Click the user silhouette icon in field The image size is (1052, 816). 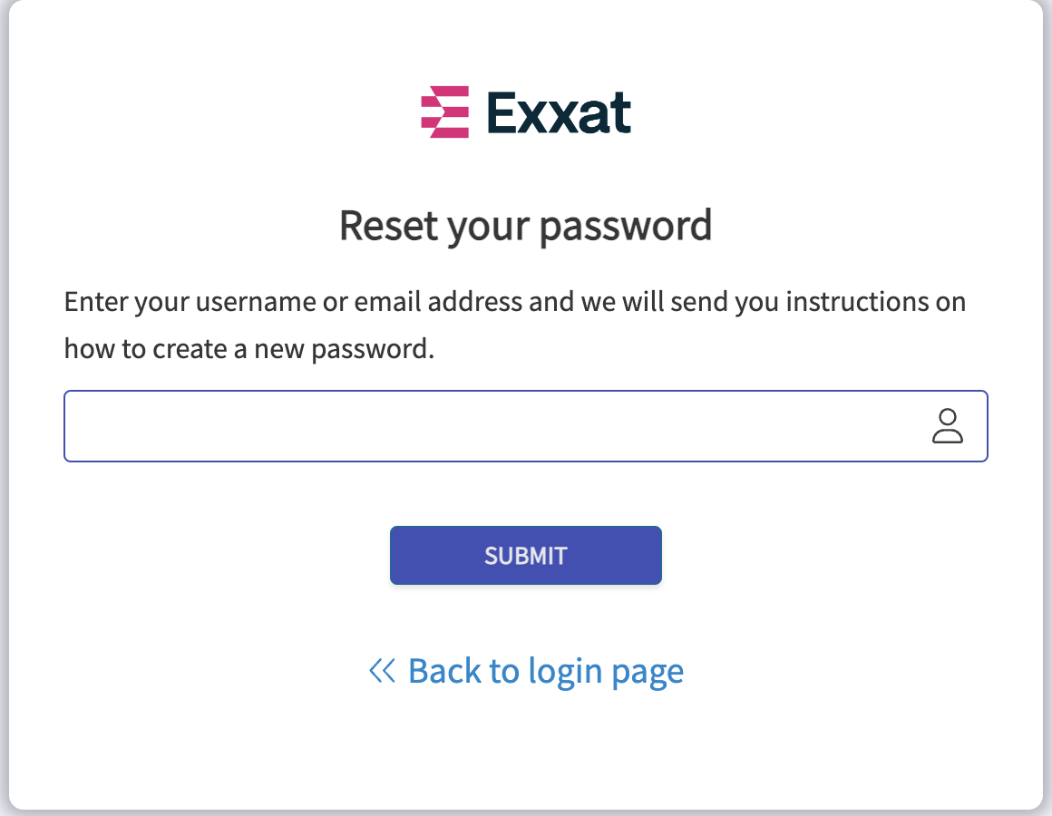948,426
